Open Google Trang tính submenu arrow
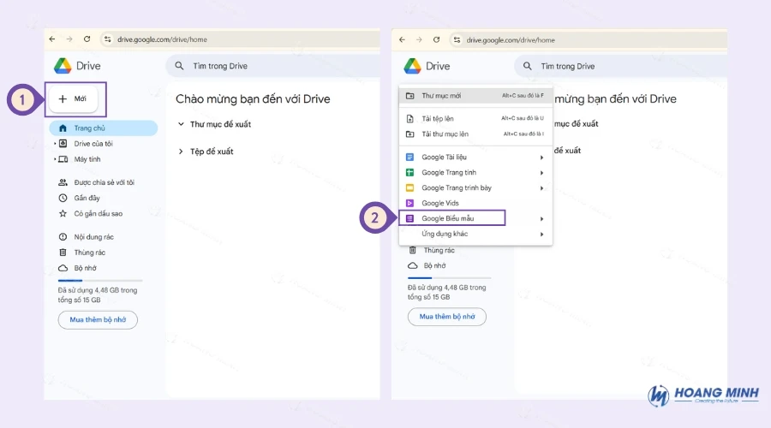The image size is (771, 428). coord(542,173)
